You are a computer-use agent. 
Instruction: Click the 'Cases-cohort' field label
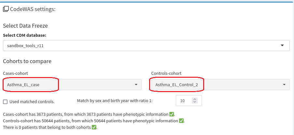15,74
